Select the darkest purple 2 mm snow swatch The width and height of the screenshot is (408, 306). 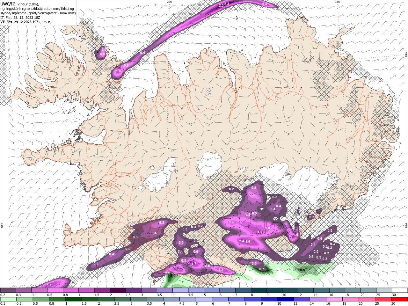[117, 290]
